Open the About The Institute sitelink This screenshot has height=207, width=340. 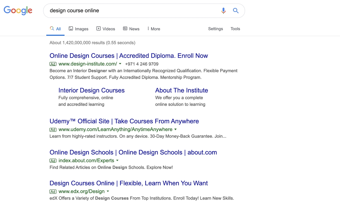click(182, 90)
